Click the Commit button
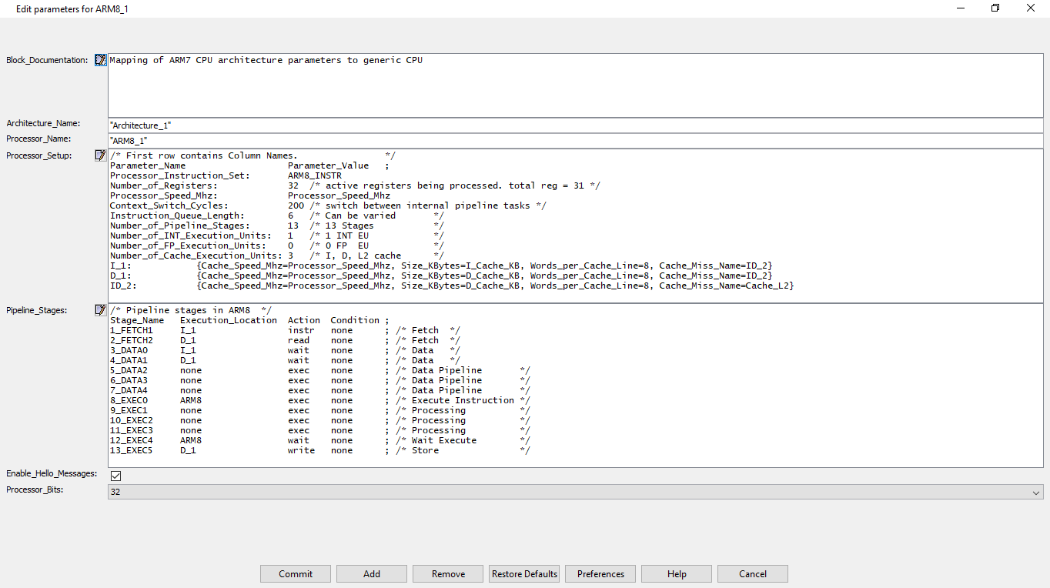The width and height of the screenshot is (1050, 588). coord(296,573)
